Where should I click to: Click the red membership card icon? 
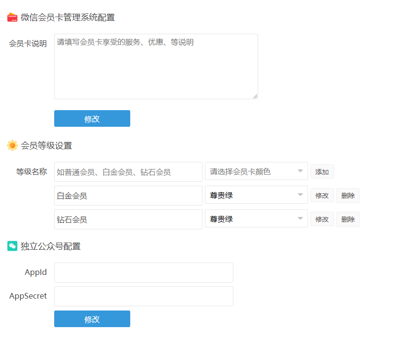click(x=12, y=18)
